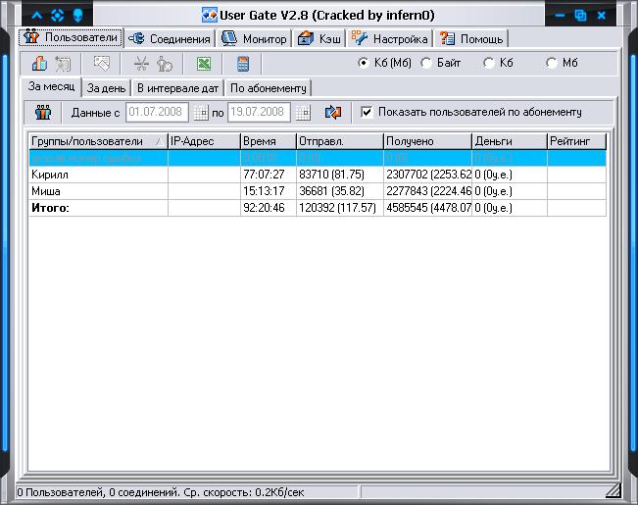
Task: Select the Кб units radio button
Action: (488, 63)
